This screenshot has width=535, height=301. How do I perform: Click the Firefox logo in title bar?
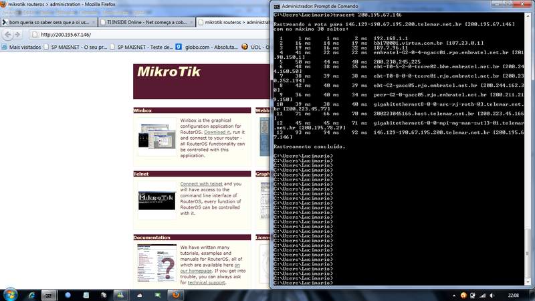pyautogui.click(x=3, y=4)
